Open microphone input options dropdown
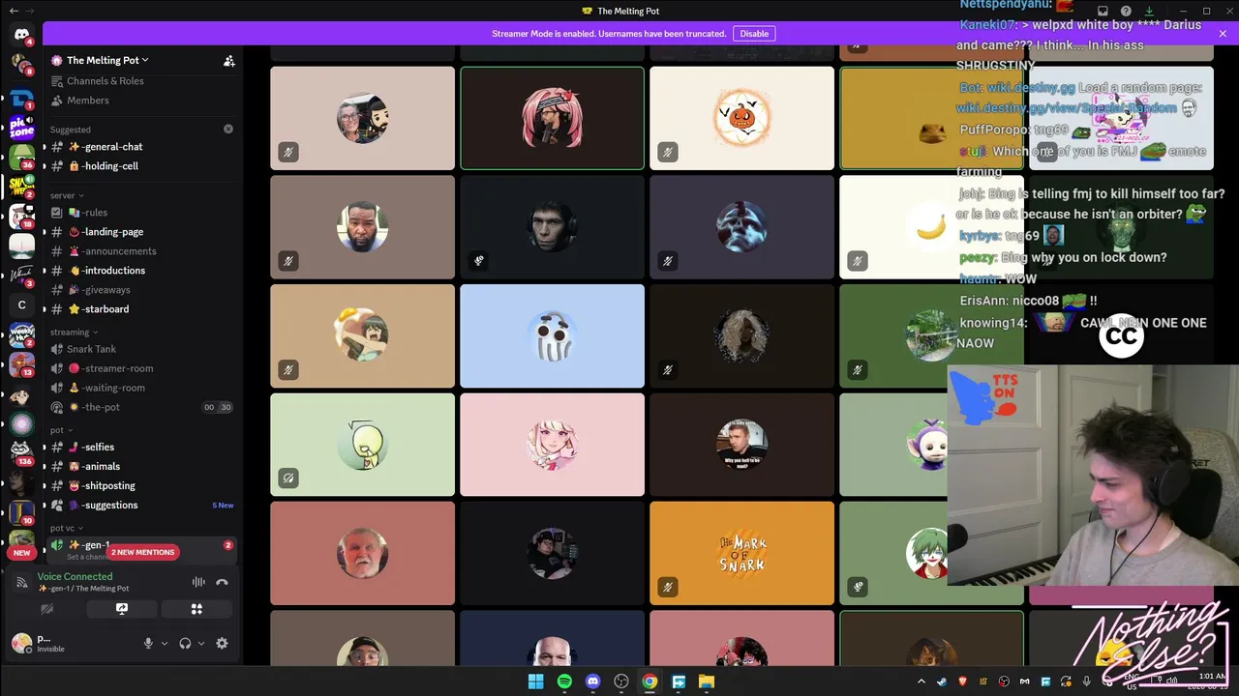 coord(165,643)
